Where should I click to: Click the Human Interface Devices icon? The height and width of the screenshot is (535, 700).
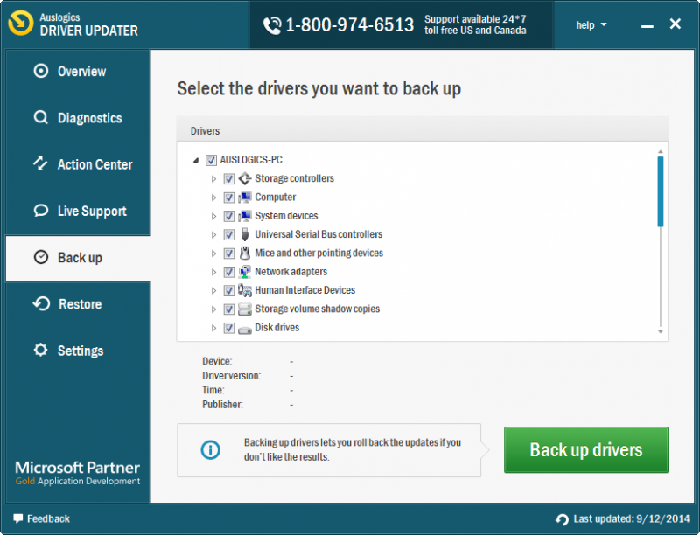(245, 290)
